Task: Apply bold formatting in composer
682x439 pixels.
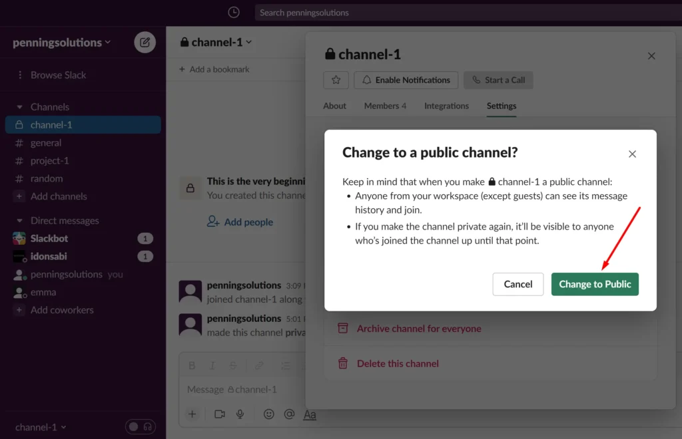Action: pos(192,366)
